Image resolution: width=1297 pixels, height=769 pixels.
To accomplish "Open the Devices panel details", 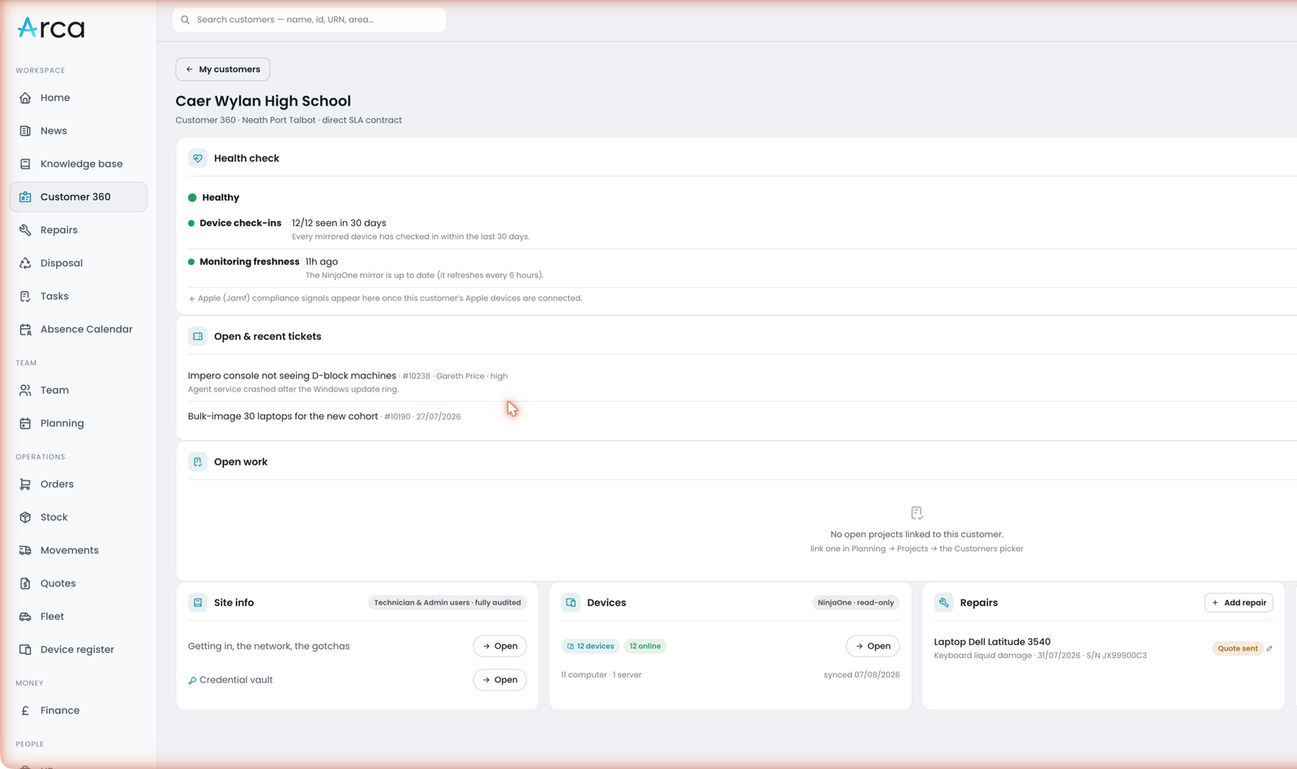I will point(873,646).
